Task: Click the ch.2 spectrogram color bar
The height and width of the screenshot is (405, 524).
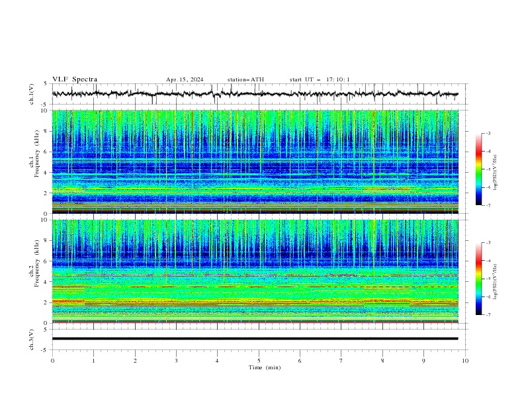Action: click(x=478, y=279)
